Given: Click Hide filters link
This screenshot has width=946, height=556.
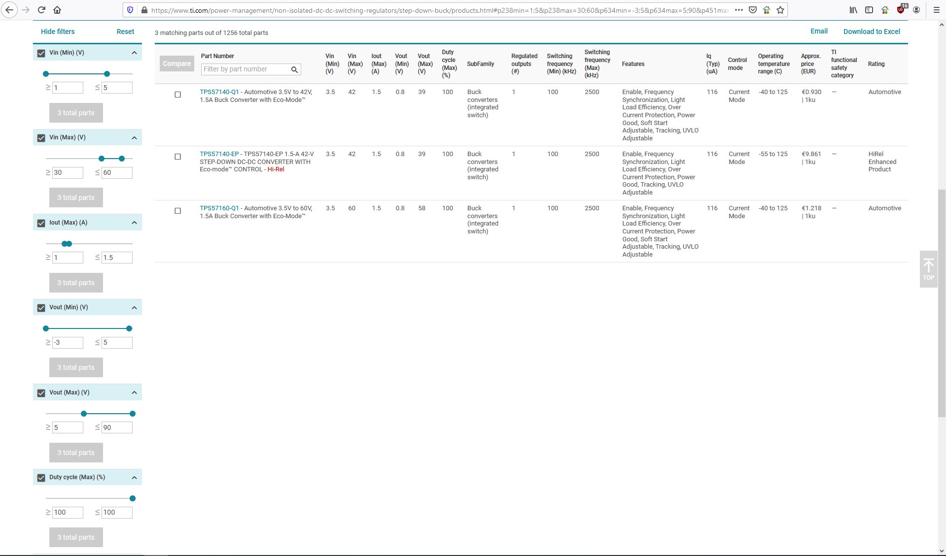Looking at the screenshot, I should click(x=58, y=32).
